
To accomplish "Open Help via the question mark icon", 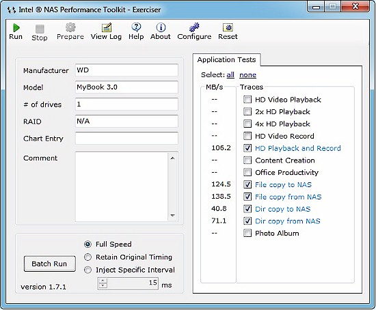I will coord(136,27).
